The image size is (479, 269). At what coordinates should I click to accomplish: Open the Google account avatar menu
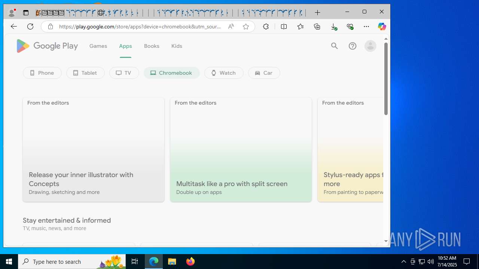click(x=370, y=46)
